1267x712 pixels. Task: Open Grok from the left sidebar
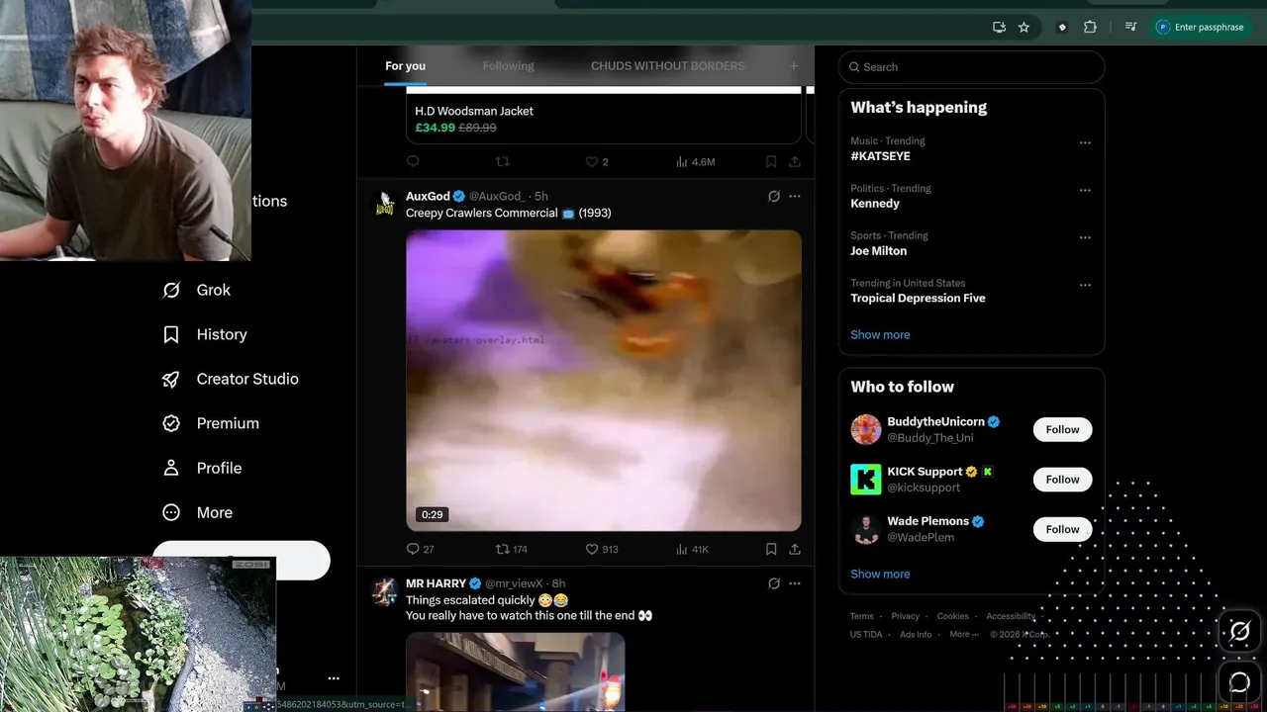[196, 290]
